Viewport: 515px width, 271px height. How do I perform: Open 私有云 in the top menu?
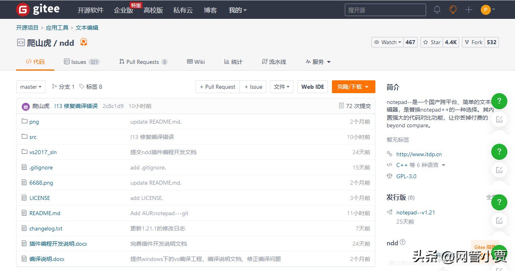pos(183,10)
